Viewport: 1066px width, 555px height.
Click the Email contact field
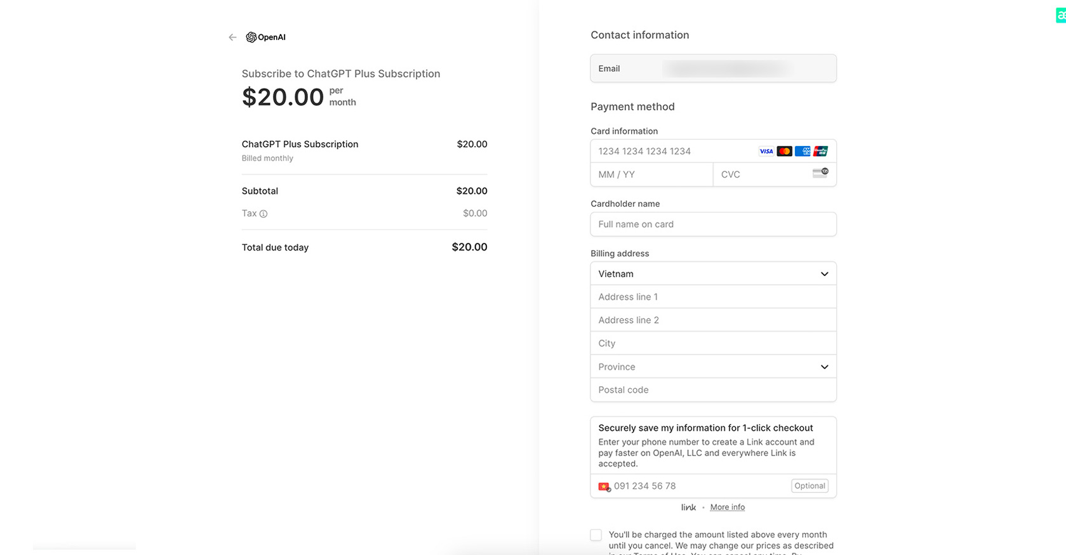tap(713, 69)
